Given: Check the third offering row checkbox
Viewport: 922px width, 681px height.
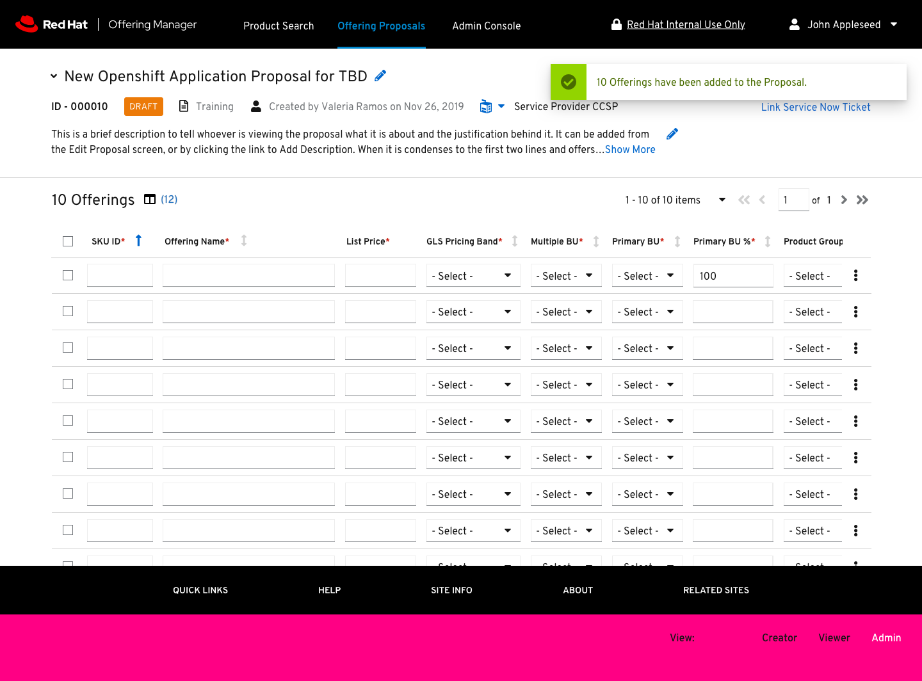Looking at the screenshot, I should [68, 348].
